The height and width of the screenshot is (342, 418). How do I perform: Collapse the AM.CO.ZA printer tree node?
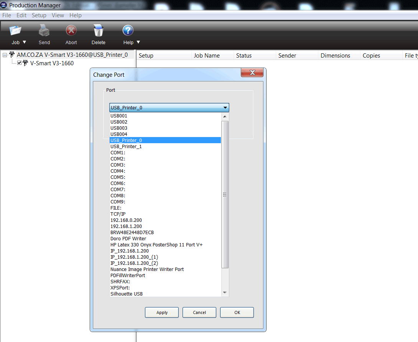click(5, 55)
